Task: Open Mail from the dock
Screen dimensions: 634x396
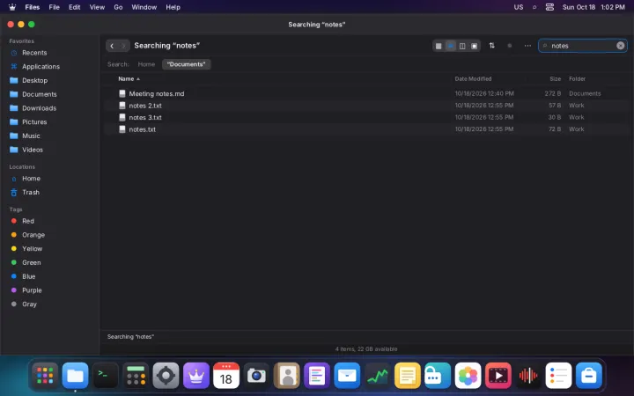Action: (347, 376)
